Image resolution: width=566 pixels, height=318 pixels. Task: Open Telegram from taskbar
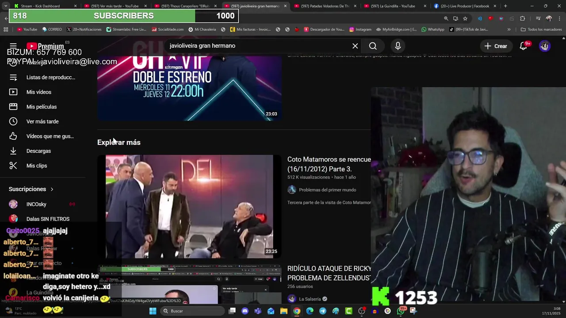tap(323, 311)
